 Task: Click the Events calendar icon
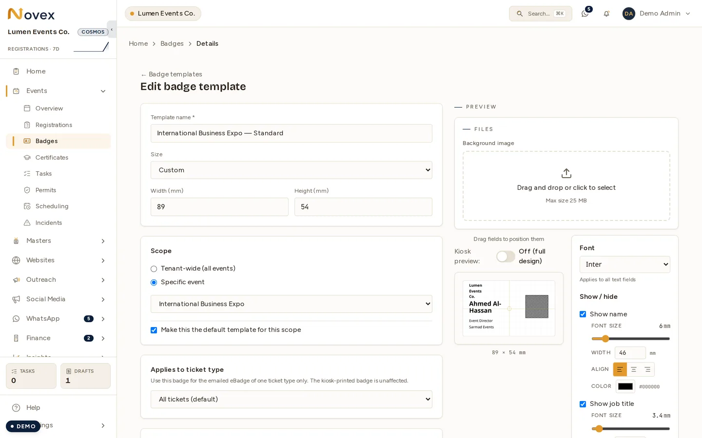click(x=16, y=91)
